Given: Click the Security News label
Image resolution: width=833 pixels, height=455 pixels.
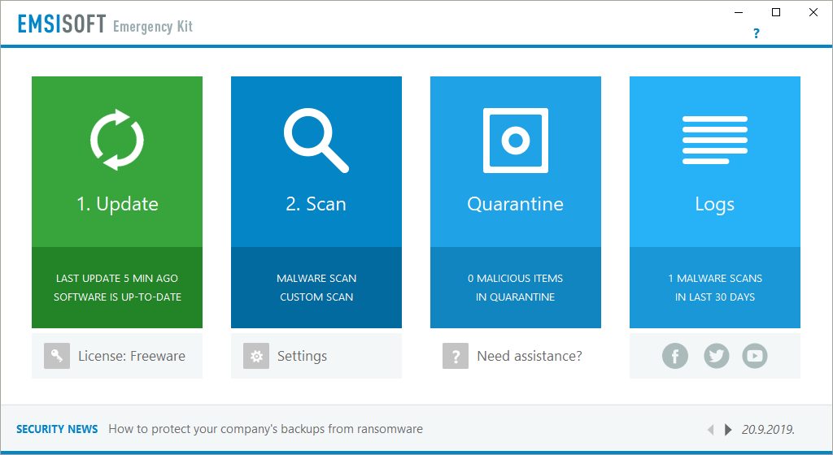Looking at the screenshot, I should click(x=57, y=429).
